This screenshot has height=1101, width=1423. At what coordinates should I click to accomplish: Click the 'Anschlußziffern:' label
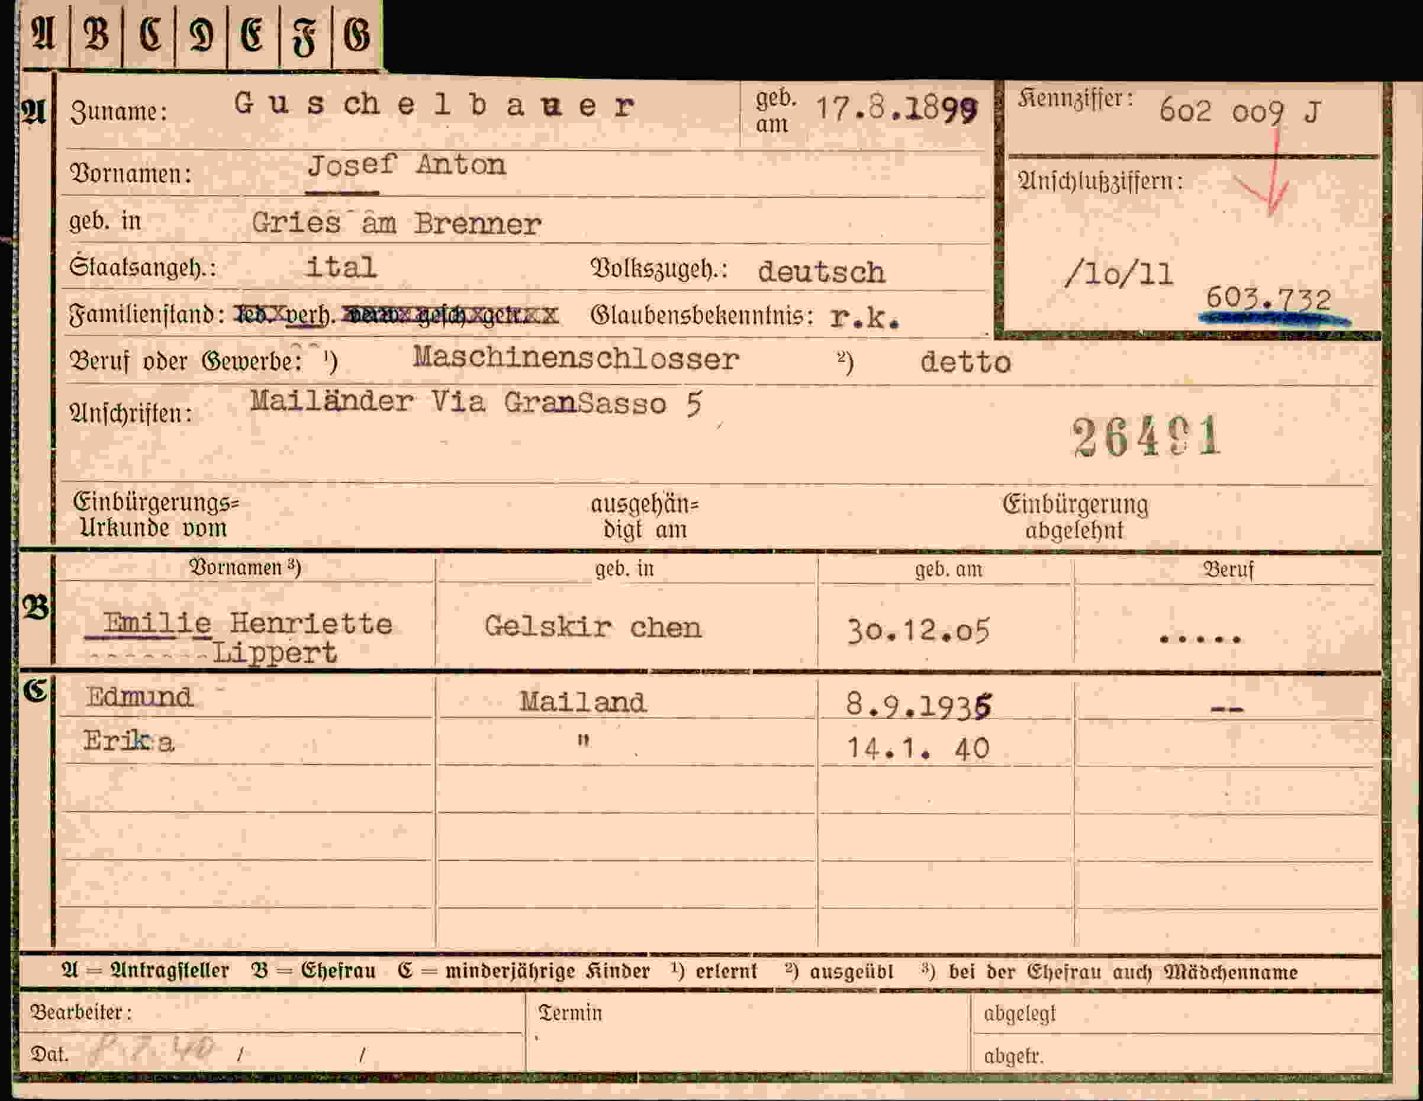(x=1100, y=181)
